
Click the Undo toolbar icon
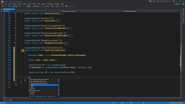point(20,6)
